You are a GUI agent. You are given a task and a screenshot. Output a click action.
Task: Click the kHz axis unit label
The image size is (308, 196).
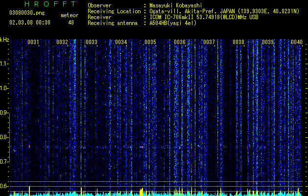pos(4,40)
